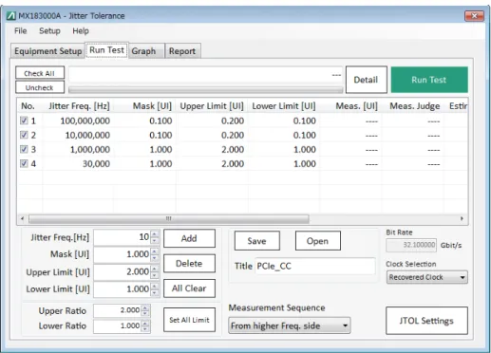
Task: Decrease Mask [UI] value with down spinner
Action: [x=154, y=258]
